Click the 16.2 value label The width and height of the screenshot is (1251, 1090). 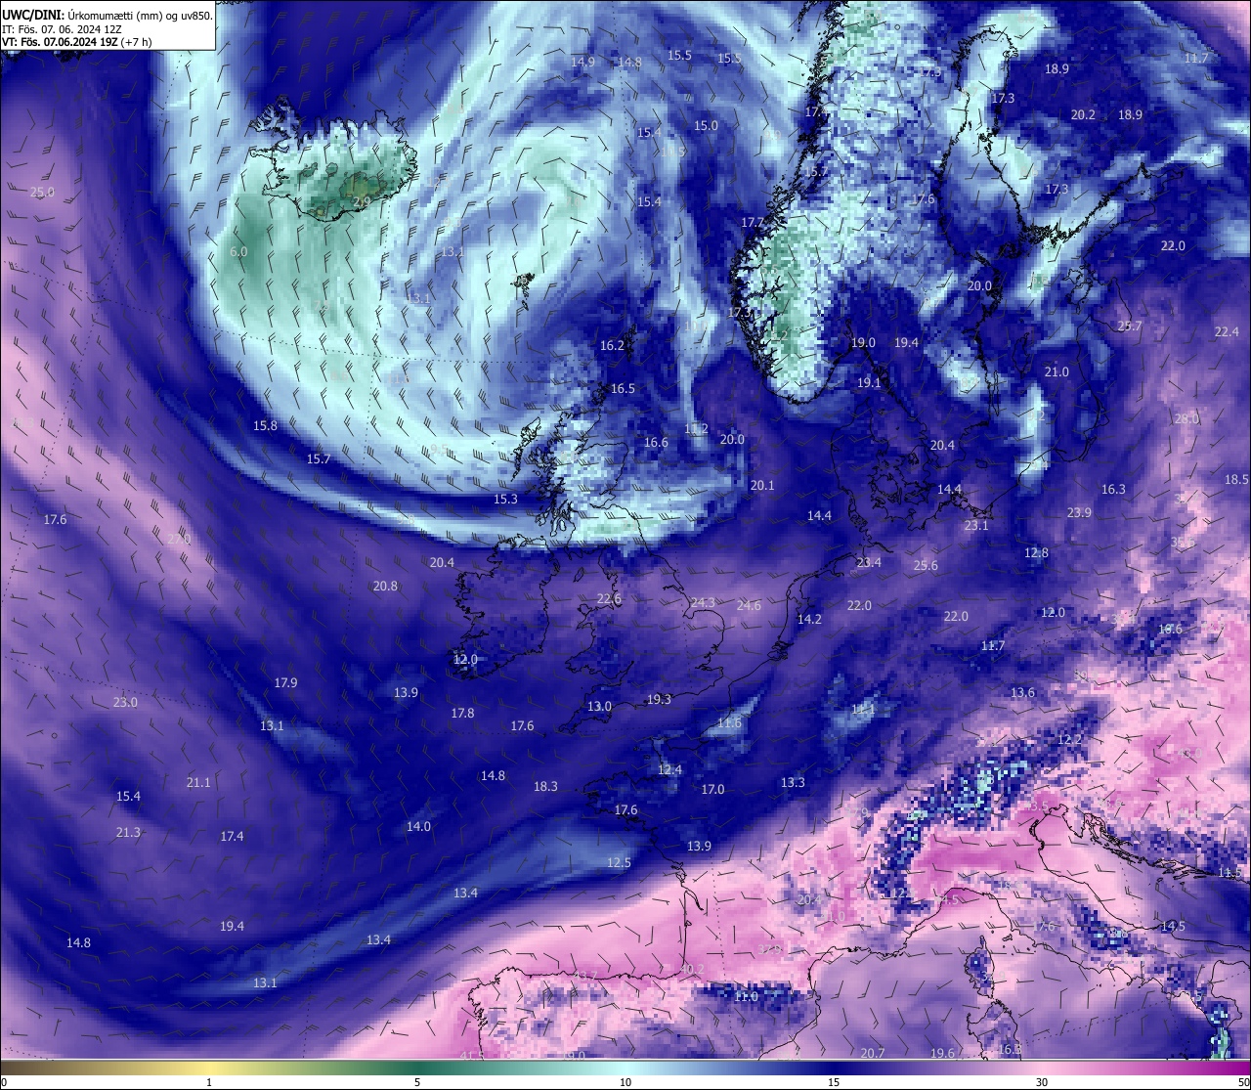pos(612,345)
